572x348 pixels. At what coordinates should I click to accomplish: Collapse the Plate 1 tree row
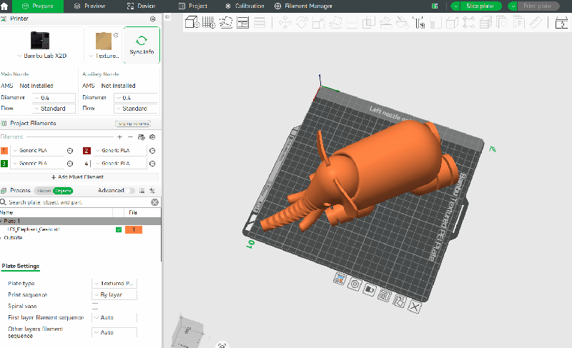pyautogui.click(x=1, y=222)
